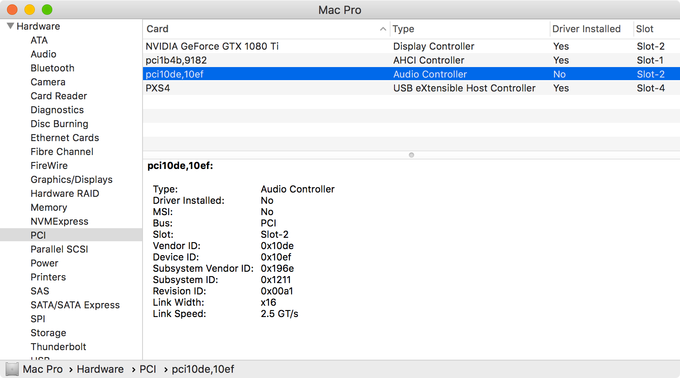The width and height of the screenshot is (680, 378).
Task: Click the Vendor ID value 0x10de
Action: 277,246
